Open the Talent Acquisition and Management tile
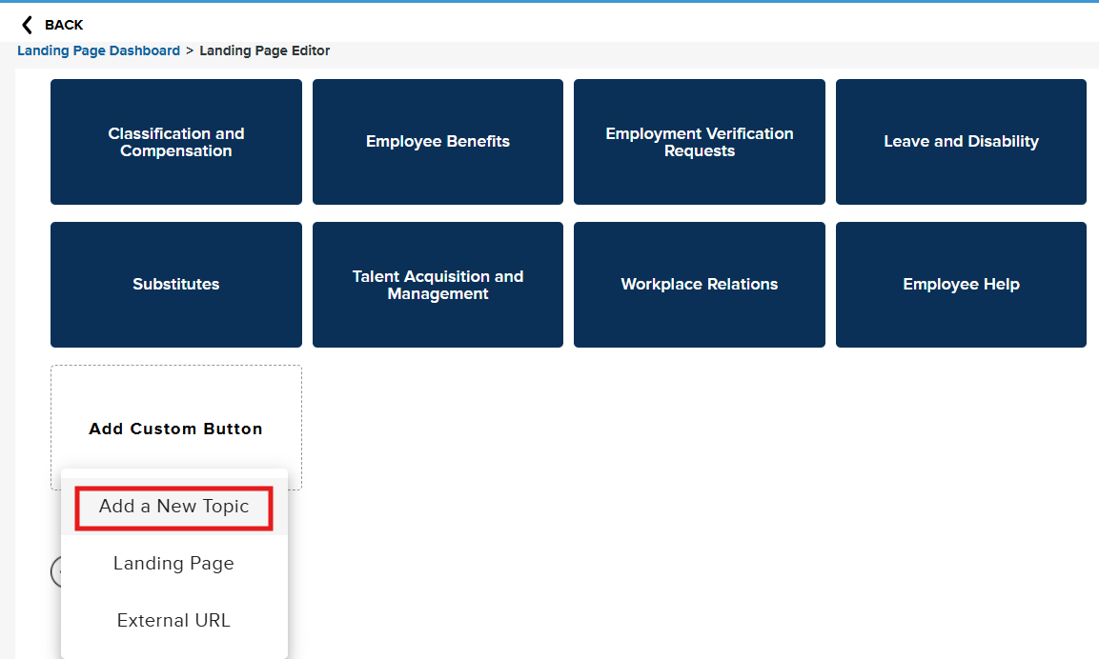This screenshot has width=1099, height=659. tap(438, 284)
